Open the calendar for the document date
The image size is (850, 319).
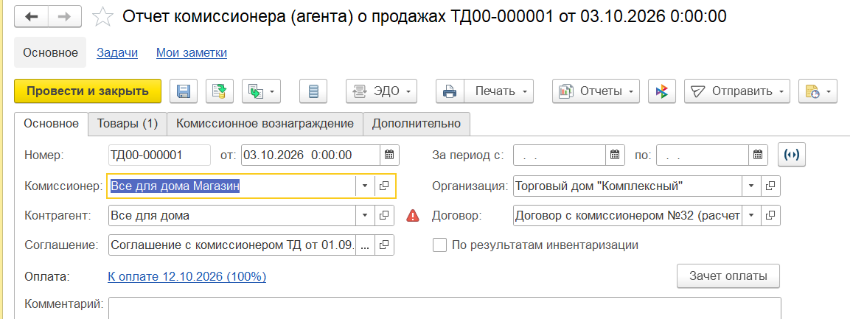(x=389, y=155)
